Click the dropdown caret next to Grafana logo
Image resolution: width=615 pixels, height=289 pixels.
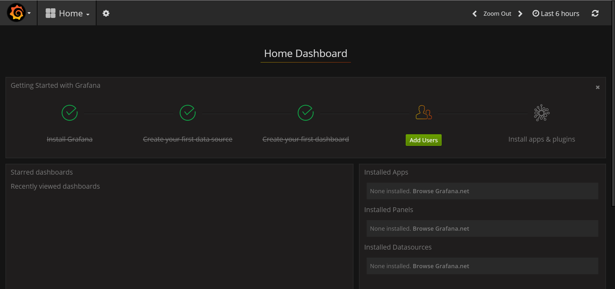coord(29,13)
